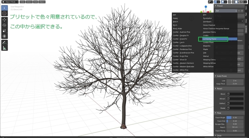Open the Object menu
Viewport: 249px width, 138px height.
click(42, 2)
